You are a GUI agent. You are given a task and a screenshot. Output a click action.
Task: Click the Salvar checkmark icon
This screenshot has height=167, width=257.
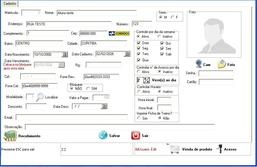pos(103,135)
